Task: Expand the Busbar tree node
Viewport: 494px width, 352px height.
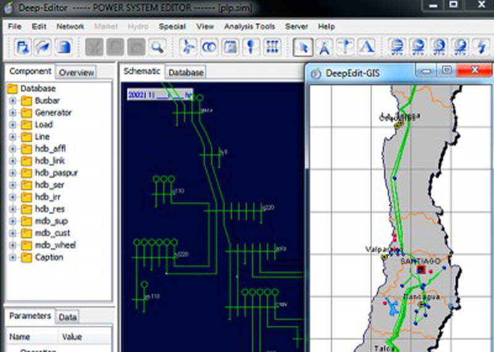Action: (12, 101)
